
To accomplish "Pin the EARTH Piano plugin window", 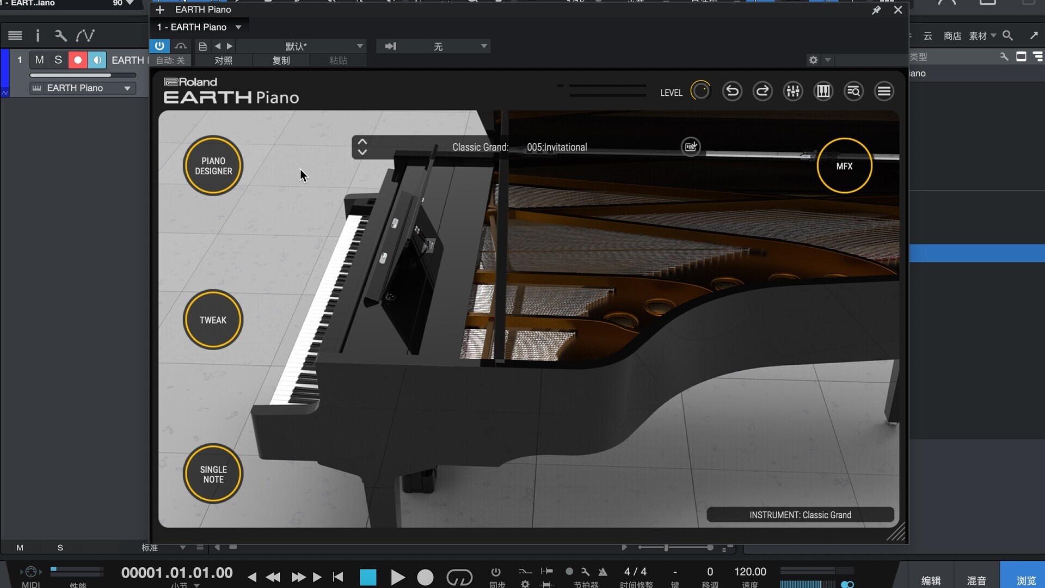I will [x=876, y=10].
